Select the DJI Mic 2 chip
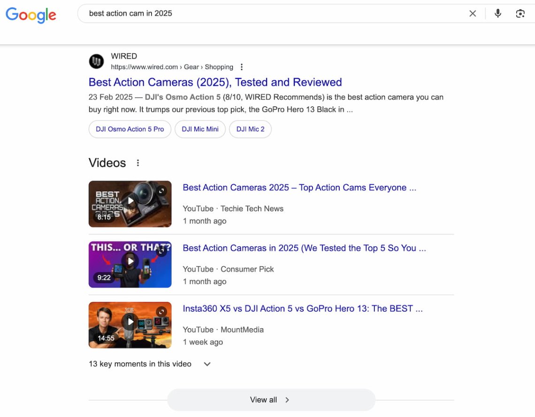 click(250, 129)
